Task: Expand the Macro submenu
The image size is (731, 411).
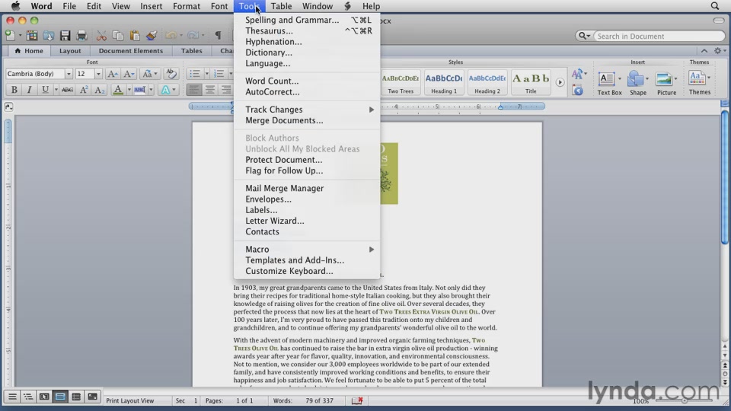Action: [x=307, y=250]
